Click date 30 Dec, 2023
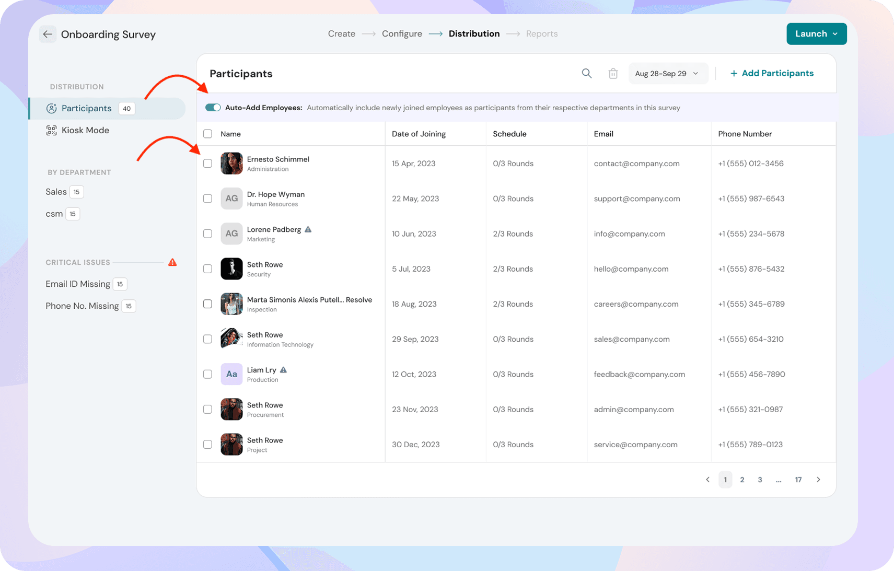 coord(415,445)
